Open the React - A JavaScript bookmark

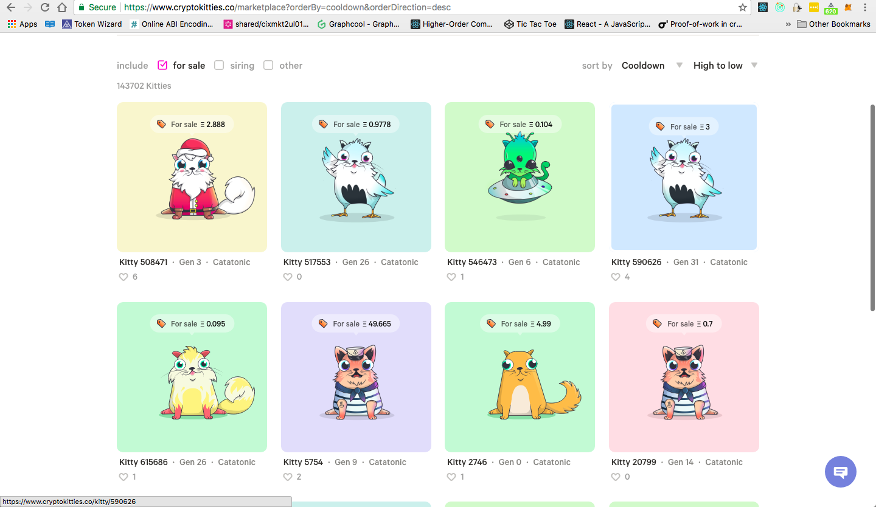[x=608, y=24]
